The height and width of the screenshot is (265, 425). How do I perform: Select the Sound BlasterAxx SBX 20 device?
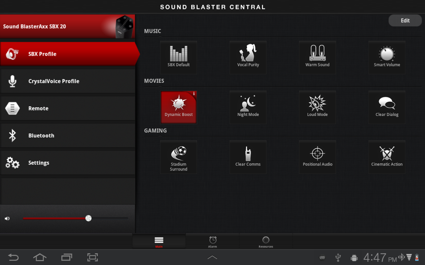tap(68, 26)
